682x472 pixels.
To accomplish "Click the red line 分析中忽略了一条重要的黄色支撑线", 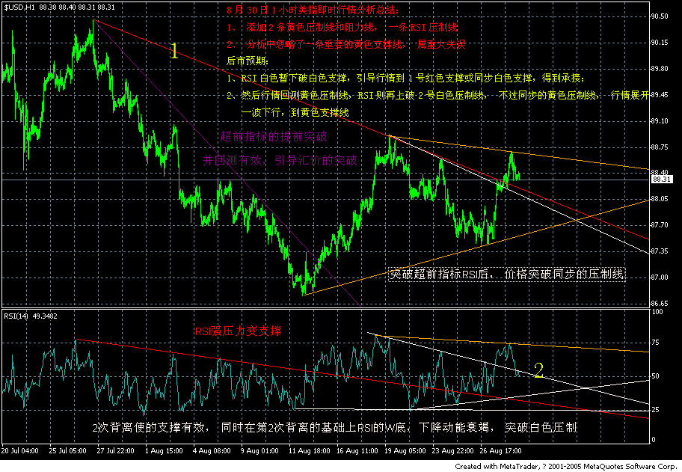I will click(346, 44).
